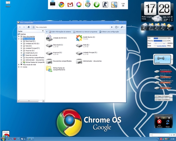Image resolution: width=176 pixels, height=141 pixels.
Task: Open the page menu dropdown in toolbar
Action: [x=117, y=27]
